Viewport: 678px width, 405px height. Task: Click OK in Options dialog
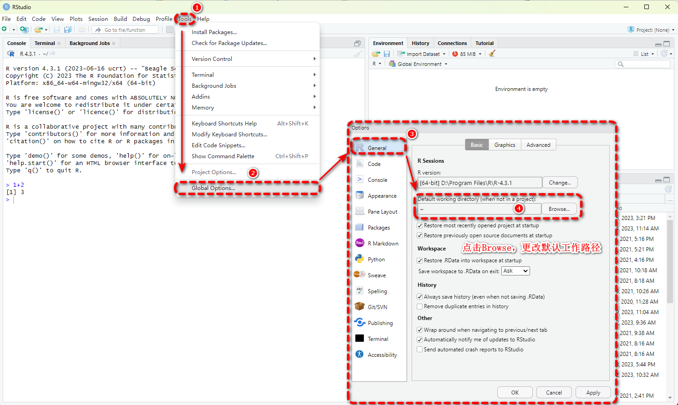click(515, 392)
